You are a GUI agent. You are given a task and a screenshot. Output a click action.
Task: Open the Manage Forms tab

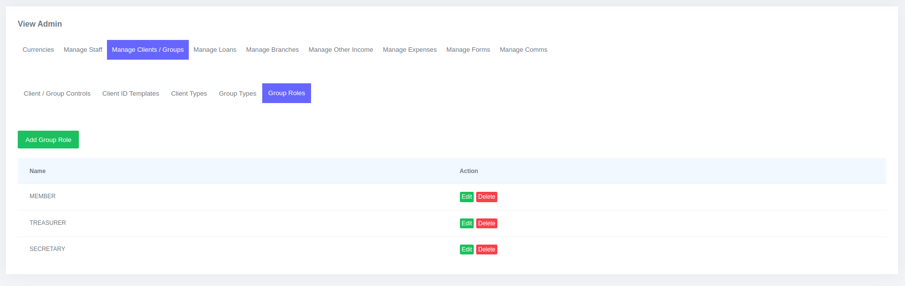[468, 50]
